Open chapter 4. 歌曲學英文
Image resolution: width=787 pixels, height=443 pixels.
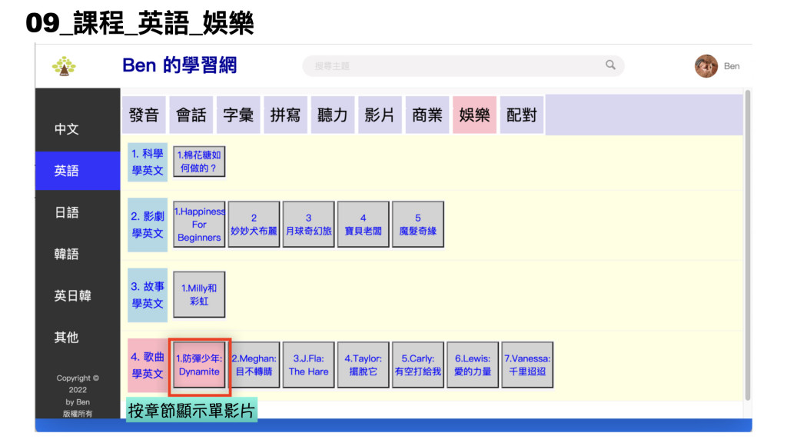tap(148, 365)
